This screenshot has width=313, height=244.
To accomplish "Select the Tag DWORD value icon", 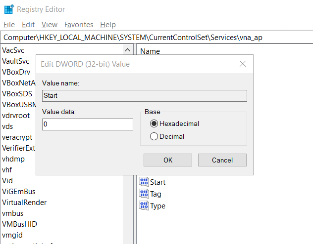I will 144,194.
